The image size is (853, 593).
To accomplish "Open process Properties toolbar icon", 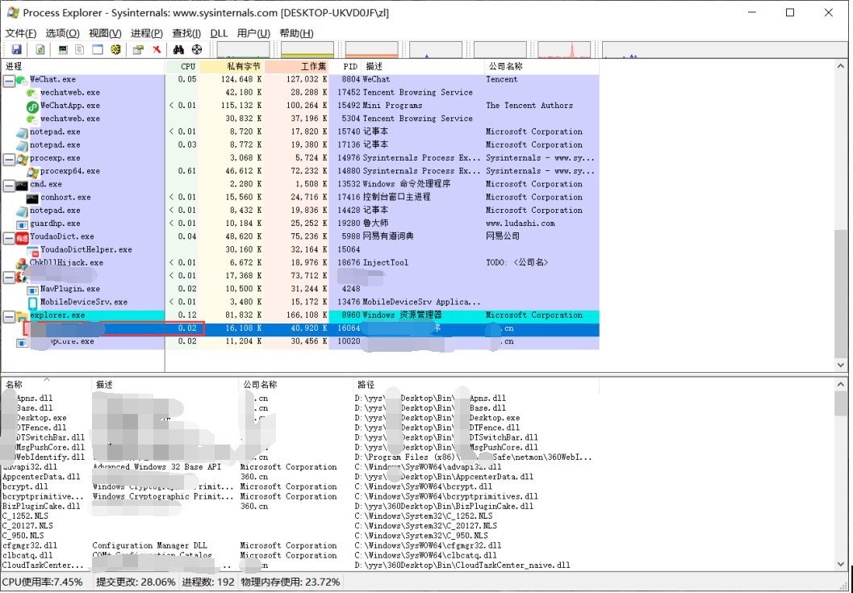I will click(x=138, y=49).
